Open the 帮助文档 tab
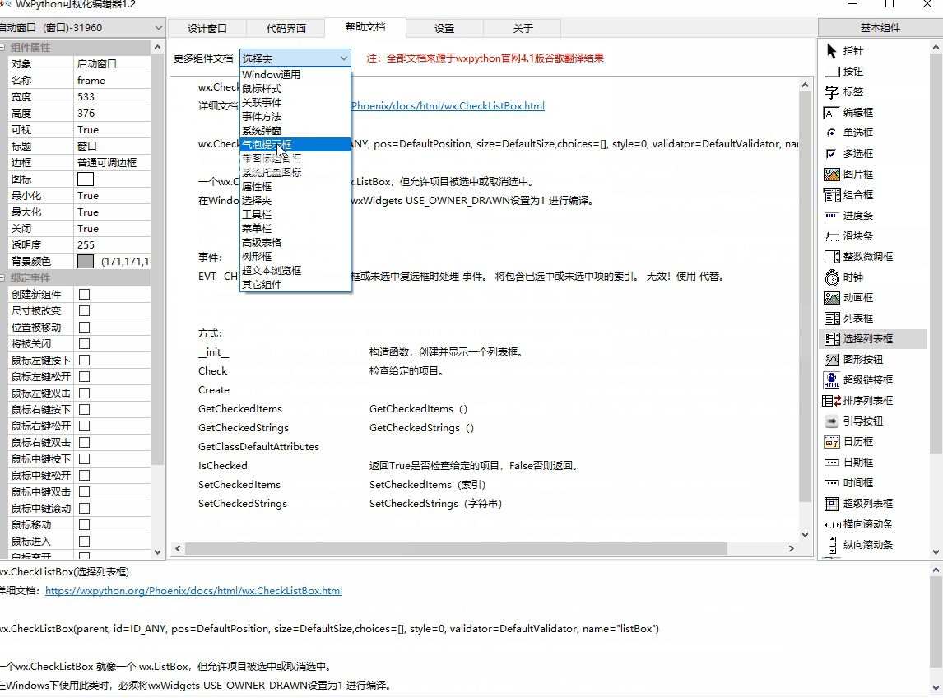This screenshot has height=698, width=943. 365,27
